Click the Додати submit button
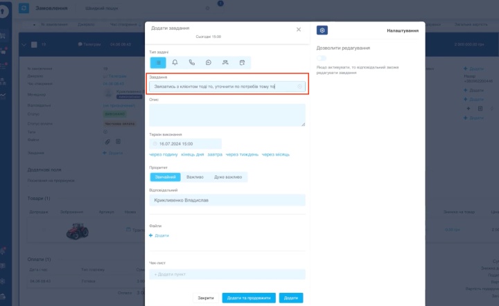The height and width of the screenshot is (306, 499). (x=291, y=298)
